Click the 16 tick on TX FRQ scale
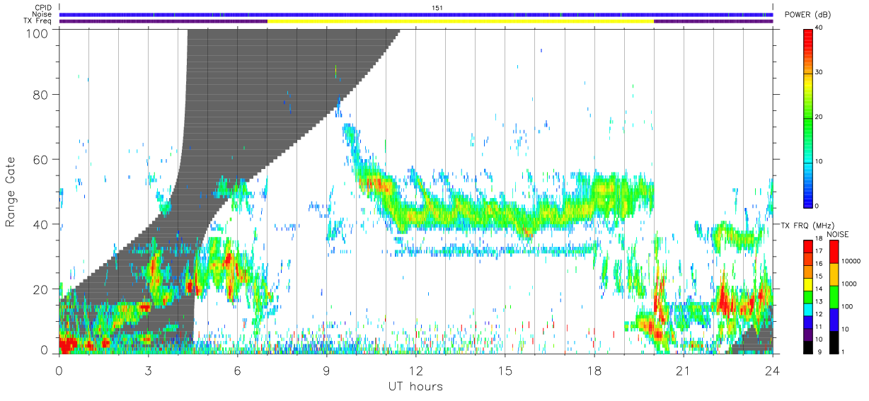This screenshot has height=401, width=869. (x=819, y=265)
